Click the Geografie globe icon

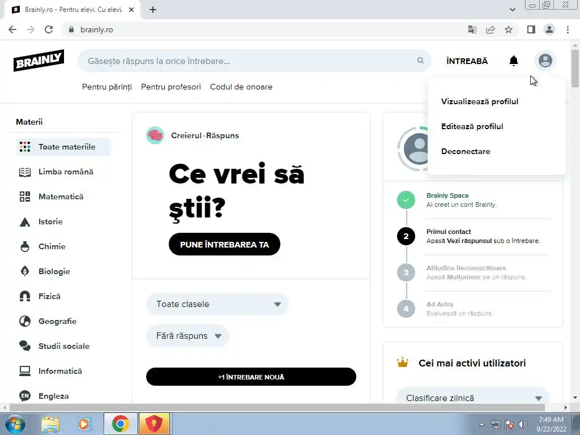[25, 321]
